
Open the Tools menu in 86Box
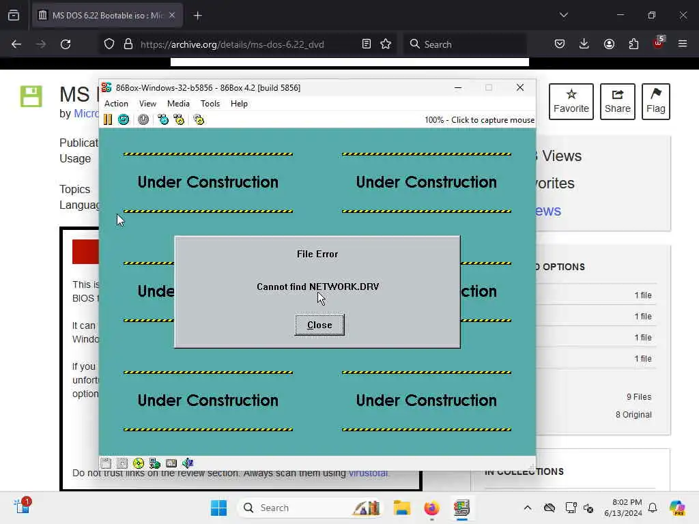(x=210, y=104)
